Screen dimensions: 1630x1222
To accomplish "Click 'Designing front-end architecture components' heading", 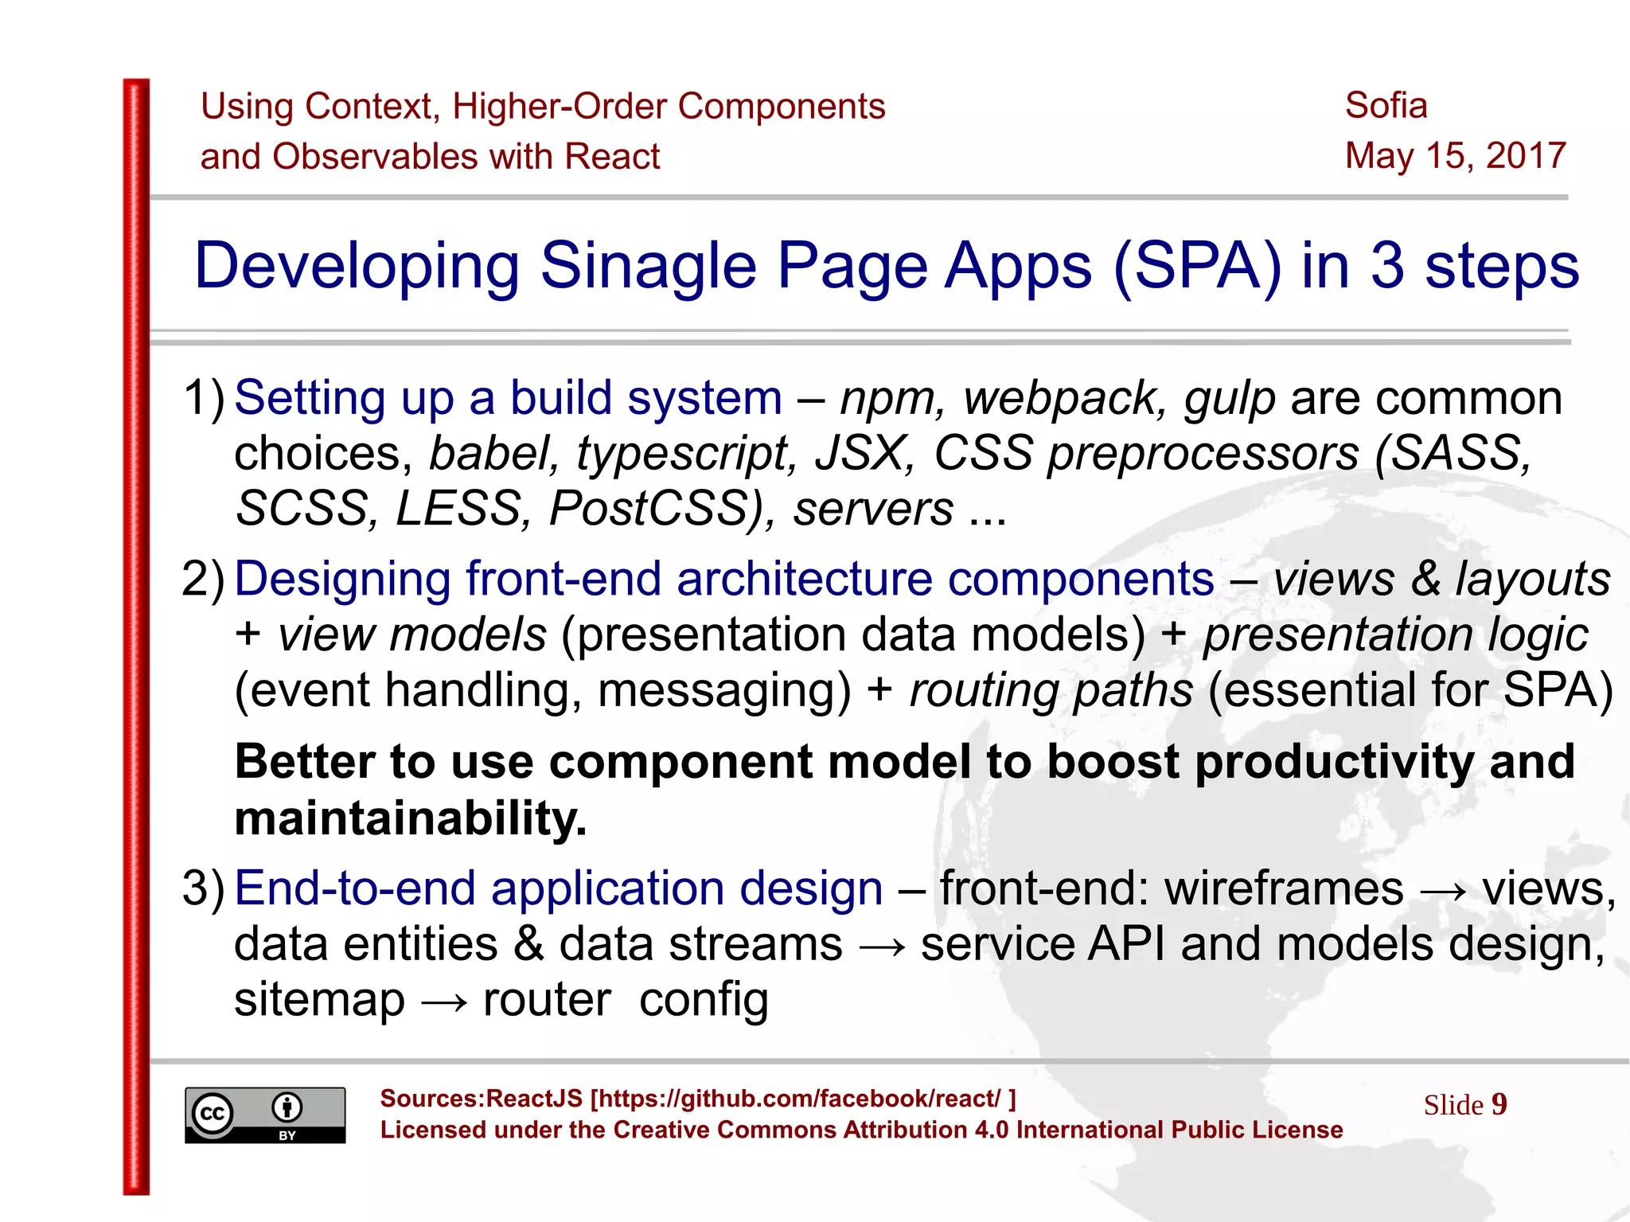I will (724, 578).
